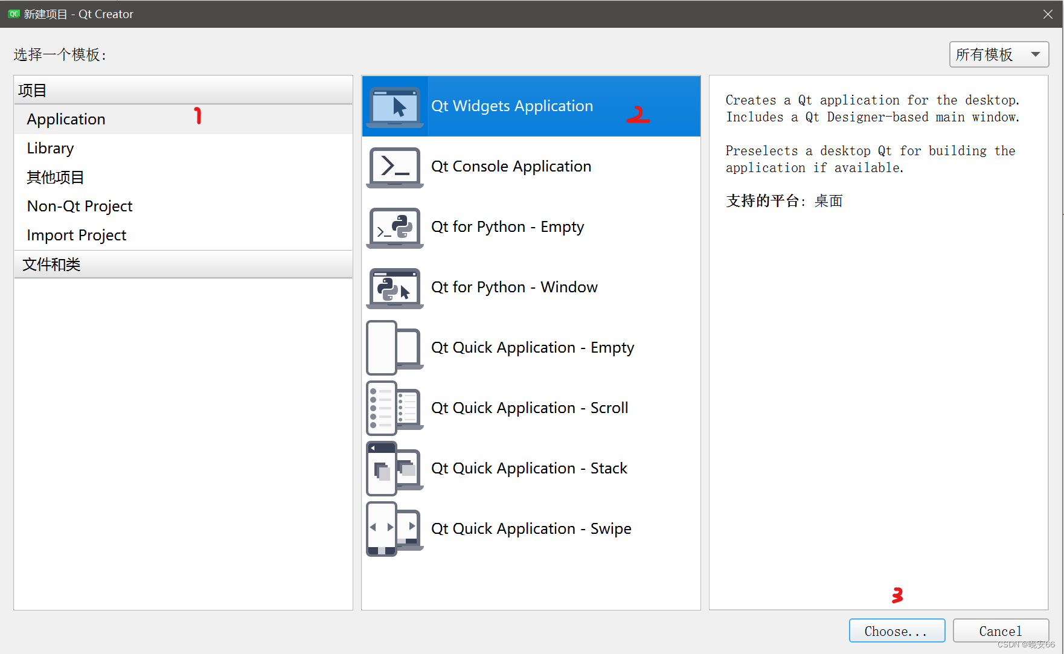Image resolution: width=1064 pixels, height=654 pixels.
Task: Click the 项目 section header
Action: (184, 90)
